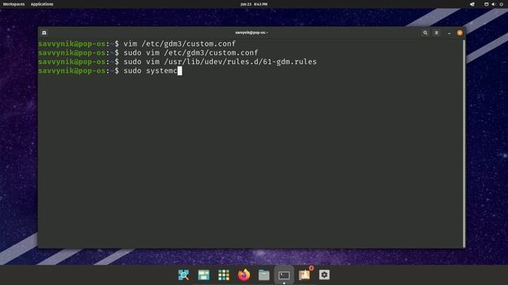The image size is (508, 285).
Task: Open the Files manager from the dock
Action: pyautogui.click(x=264, y=275)
